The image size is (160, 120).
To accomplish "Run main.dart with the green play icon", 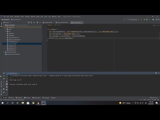I will 142,20.
